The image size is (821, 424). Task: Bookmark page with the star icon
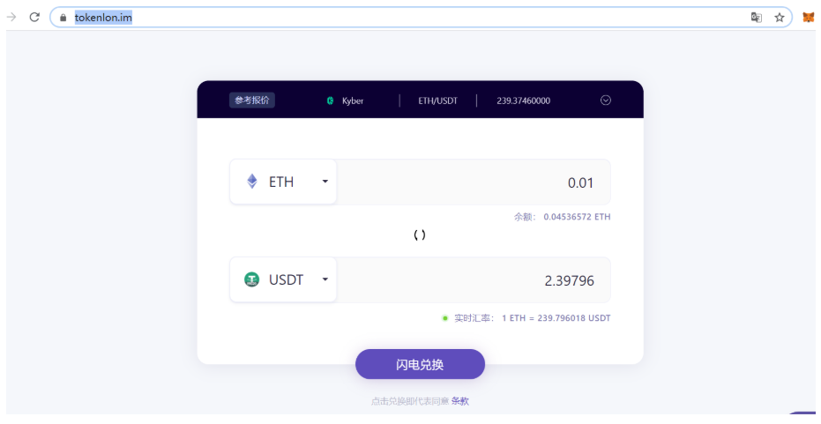[780, 18]
